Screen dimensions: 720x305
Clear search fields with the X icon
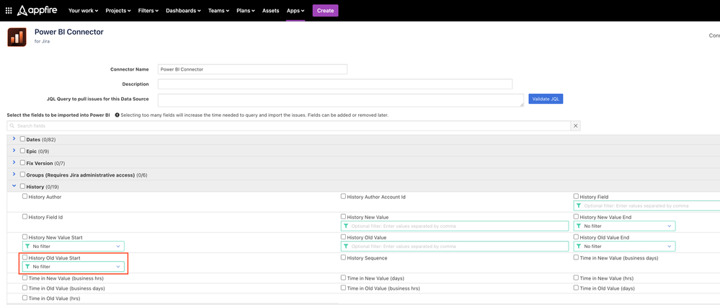pos(575,126)
